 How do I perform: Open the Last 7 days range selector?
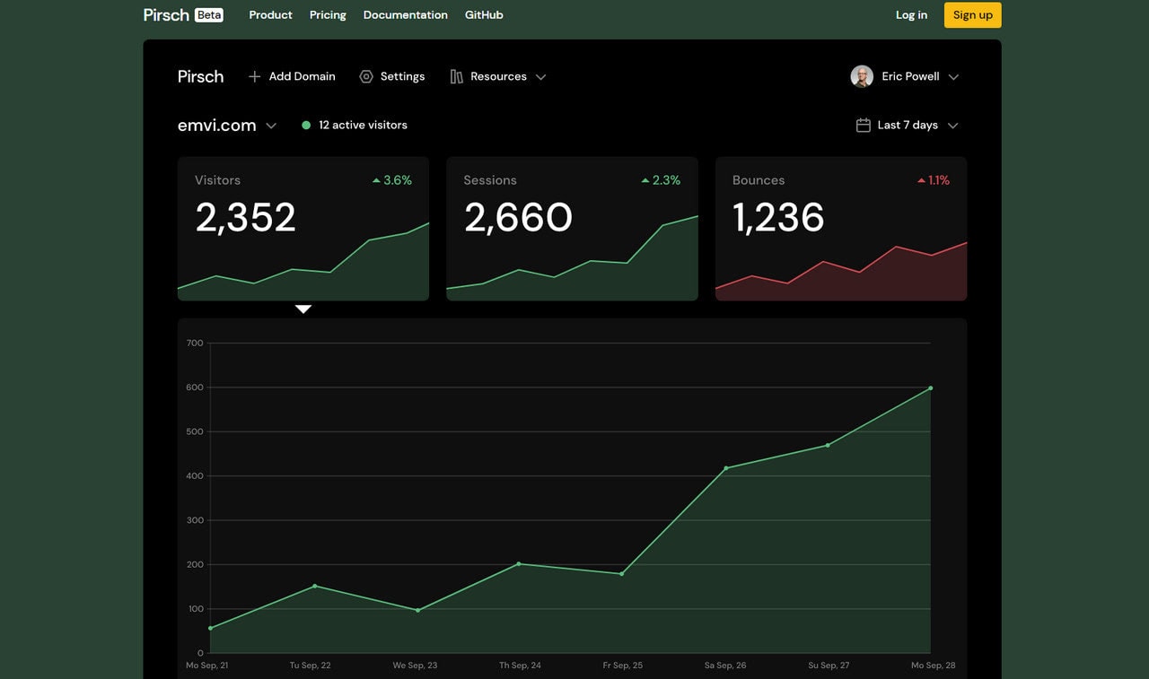coord(908,126)
